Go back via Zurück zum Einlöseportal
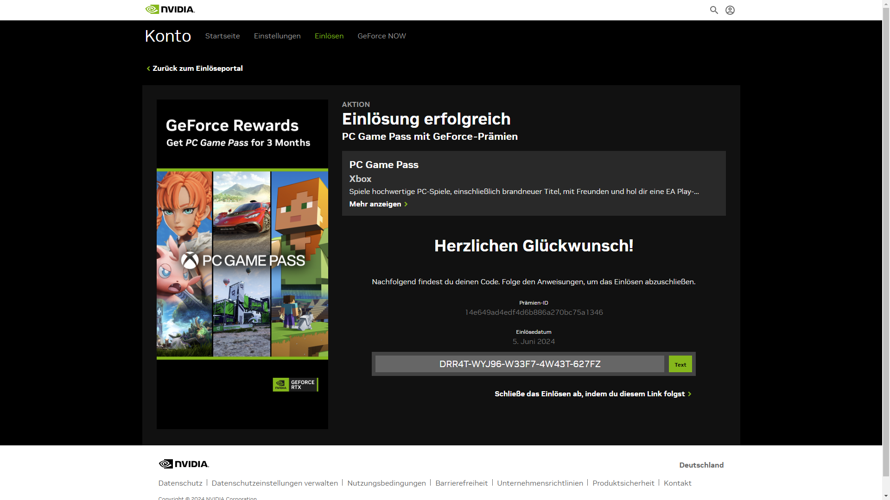Viewport: 890px width, 500px height. point(195,69)
